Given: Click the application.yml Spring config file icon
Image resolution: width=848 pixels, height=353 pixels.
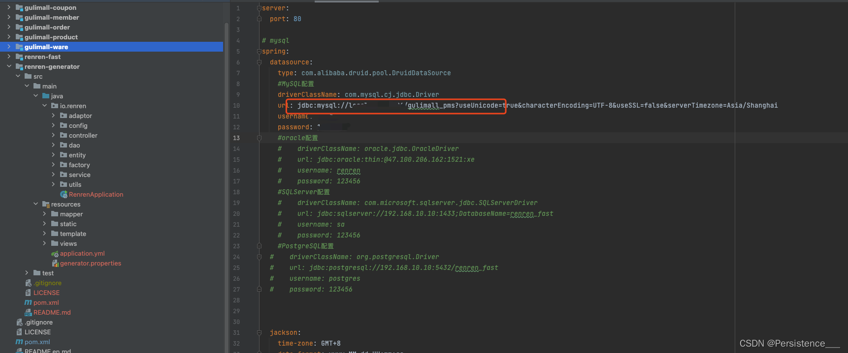Looking at the screenshot, I should [x=55, y=254].
